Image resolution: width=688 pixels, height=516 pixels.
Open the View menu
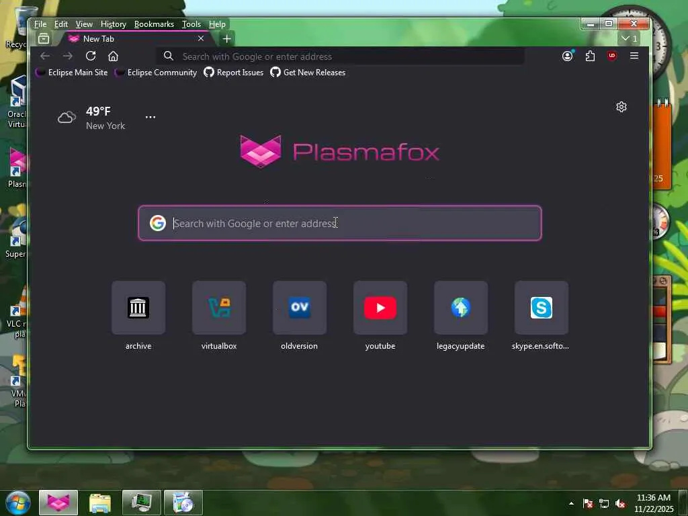click(84, 24)
